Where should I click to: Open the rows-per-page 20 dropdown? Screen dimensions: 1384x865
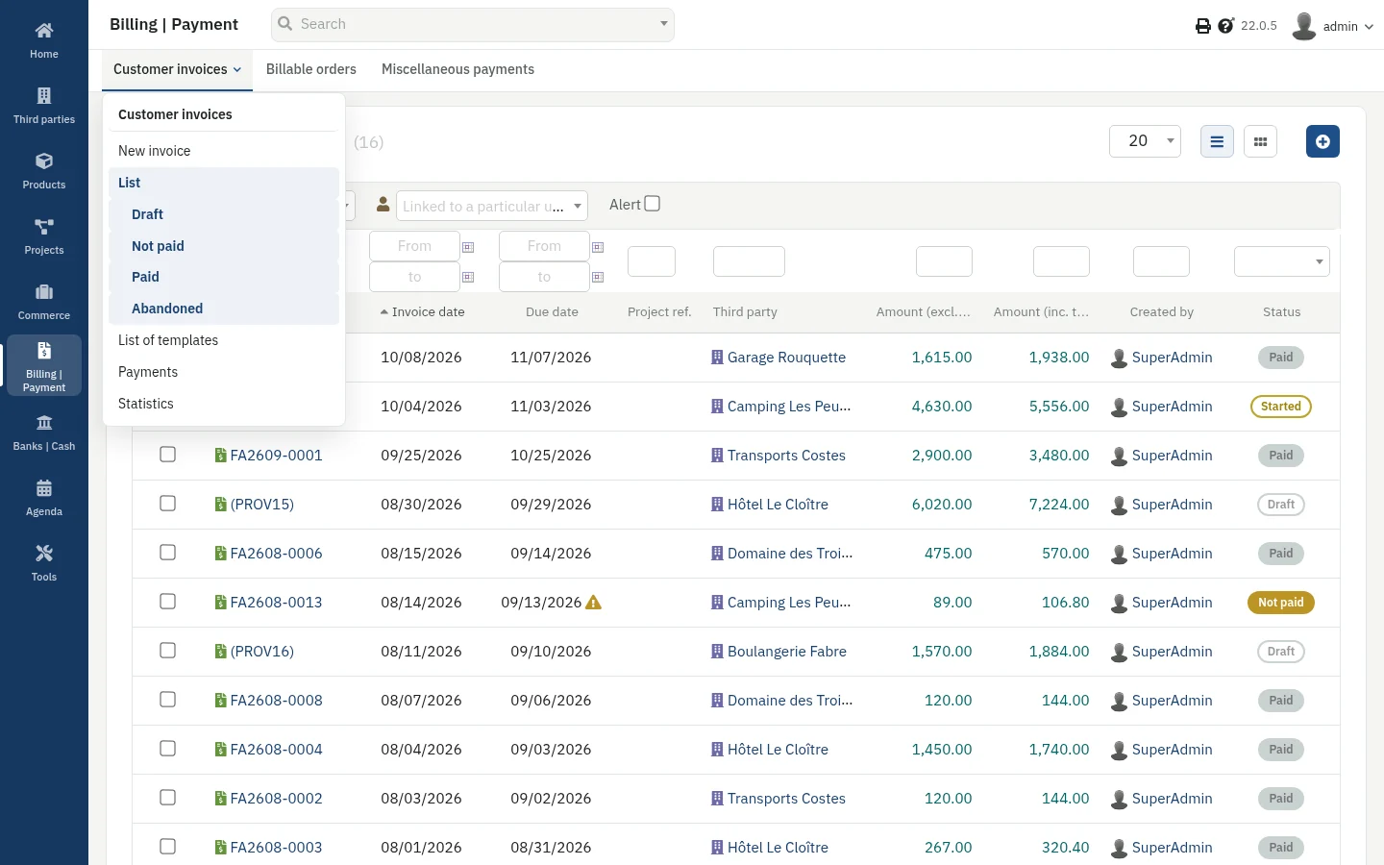coord(1145,141)
